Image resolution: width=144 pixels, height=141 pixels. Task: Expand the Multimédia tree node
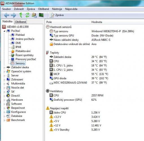pyautogui.click(x=4, y=84)
